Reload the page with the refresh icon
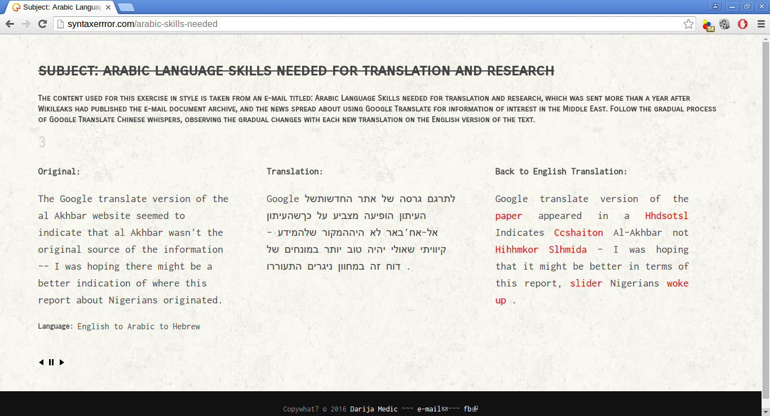Image resolution: width=770 pixels, height=416 pixels. pyautogui.click(x=42, y=24)
